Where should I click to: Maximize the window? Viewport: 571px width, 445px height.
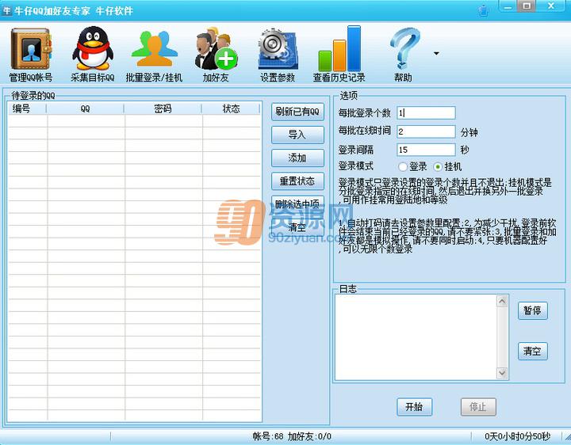click(527, 6)
